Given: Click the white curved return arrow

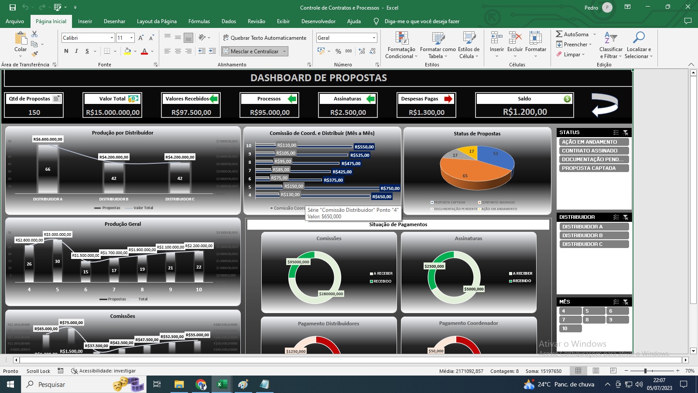Looking at the screenshot, I should pos(605,105).
